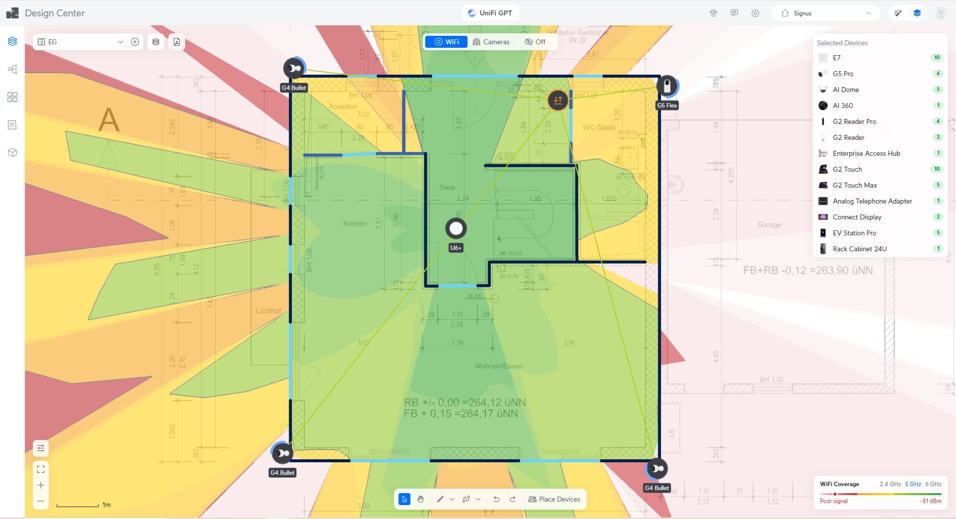This screenshot has height=519, width=956.
Task: Open the Signus site dropdown
Action: [826, 13]
